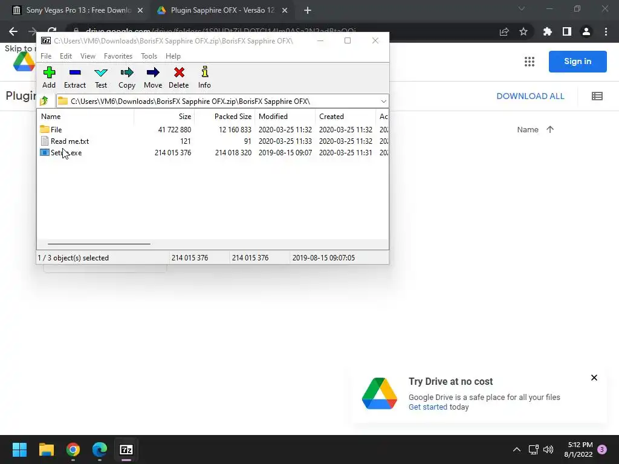Click the Copy toolbar icon
619x464 pixels.
[x=127, y=78]
